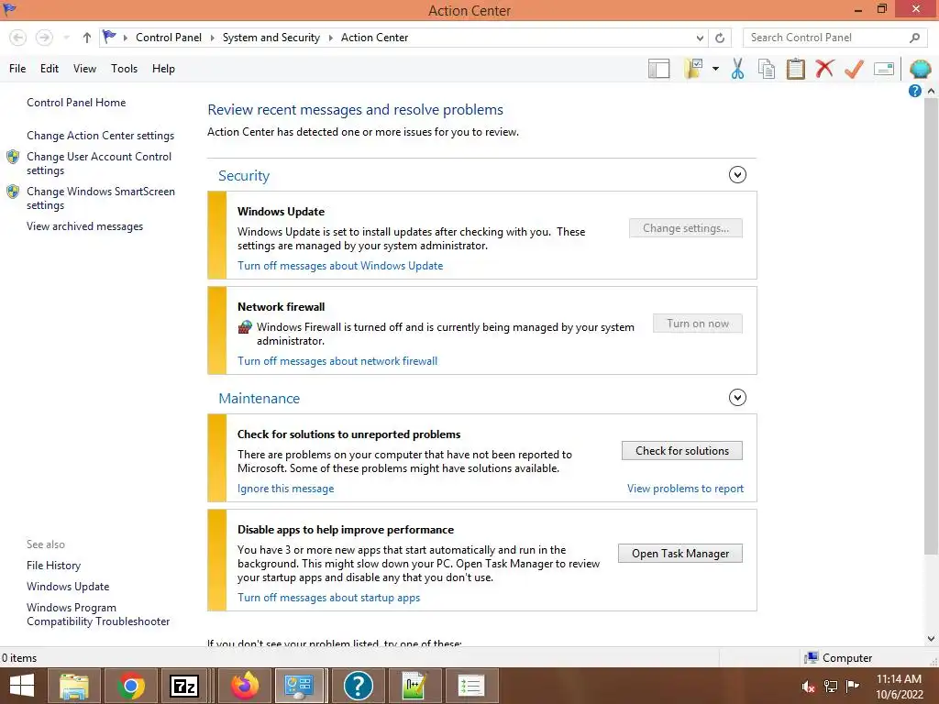Click the Paste clipboard icon

click(795, 69)
